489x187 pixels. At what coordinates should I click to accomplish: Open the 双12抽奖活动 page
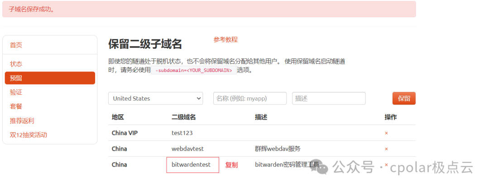[29, 135]
